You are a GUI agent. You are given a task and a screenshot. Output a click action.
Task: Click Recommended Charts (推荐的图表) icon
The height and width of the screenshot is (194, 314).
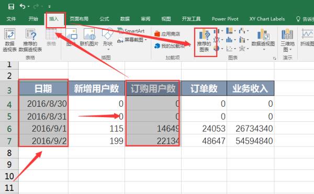click(205, 40)
